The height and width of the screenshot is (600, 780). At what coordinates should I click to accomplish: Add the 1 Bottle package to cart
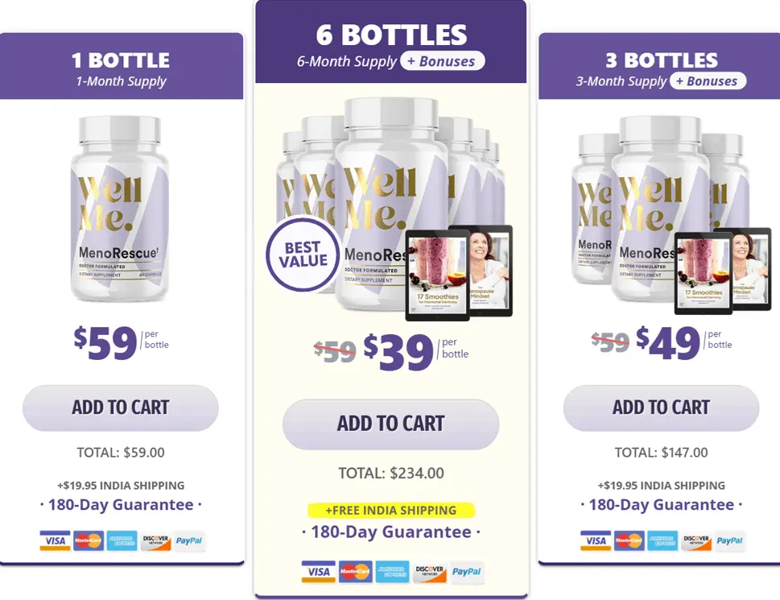(x=121, y=408)
